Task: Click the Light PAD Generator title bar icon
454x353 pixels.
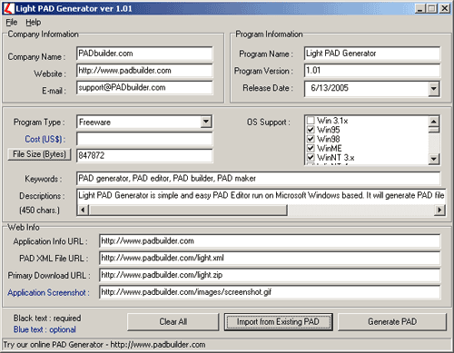Action: pyautogui.click(x=9, y=8)
